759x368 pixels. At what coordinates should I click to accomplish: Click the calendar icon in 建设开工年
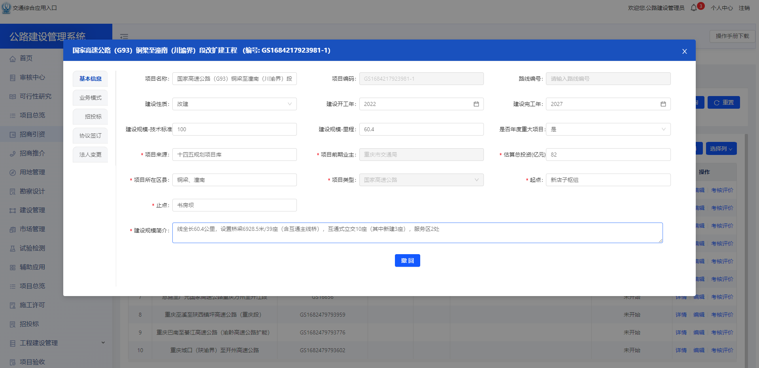476,104
